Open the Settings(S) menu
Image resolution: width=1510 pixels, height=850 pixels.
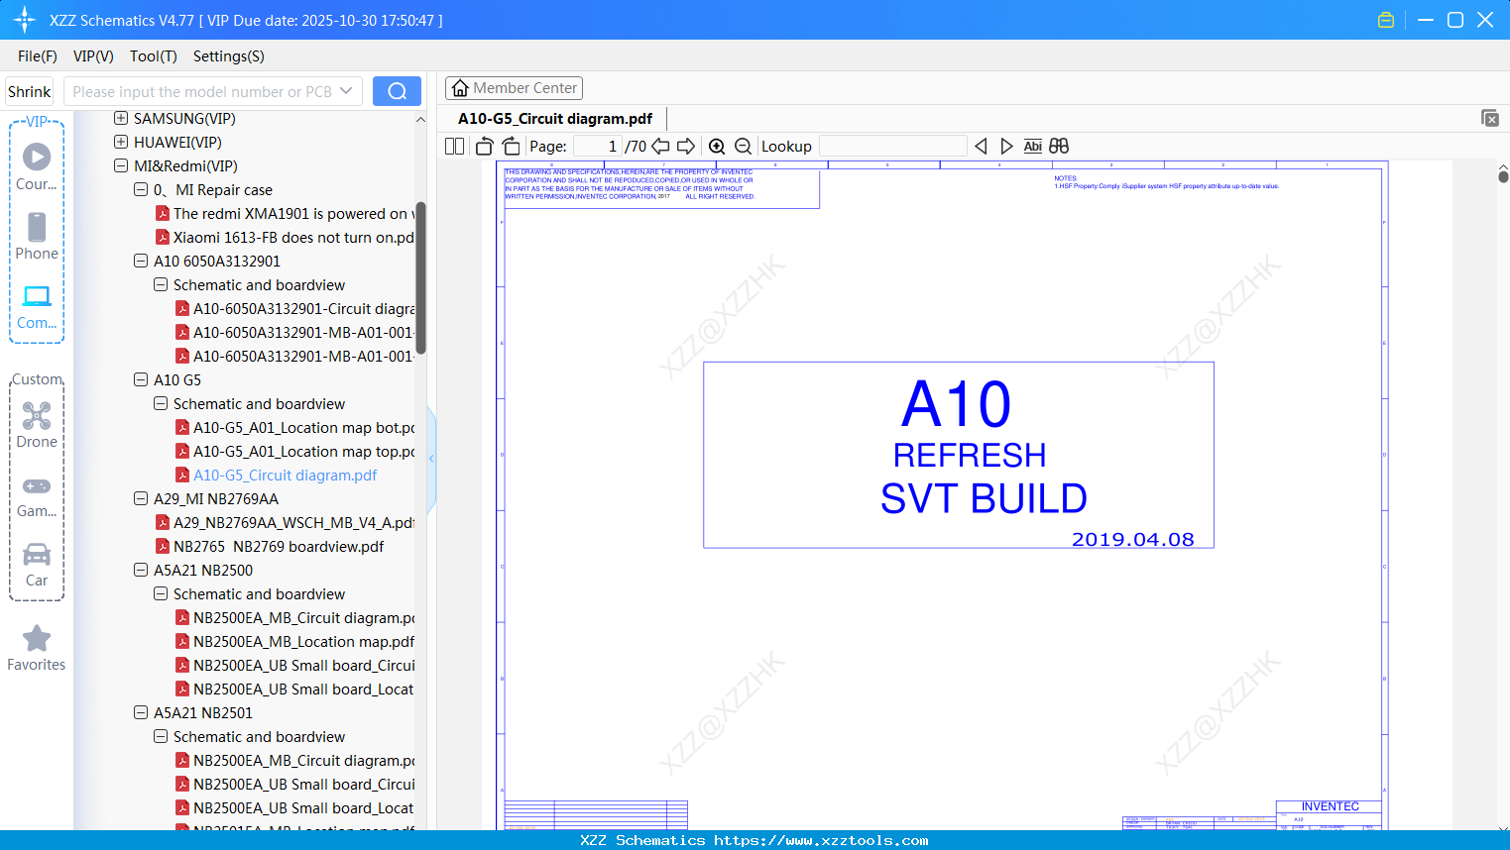[229, 56]
